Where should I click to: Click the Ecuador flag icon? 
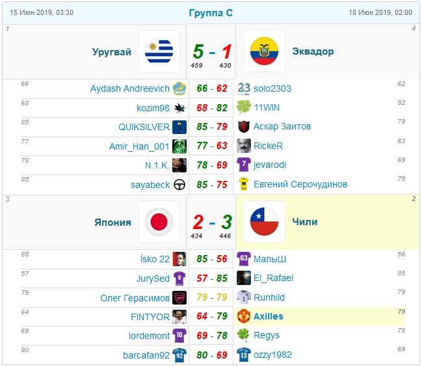click(x=264, y=51)
